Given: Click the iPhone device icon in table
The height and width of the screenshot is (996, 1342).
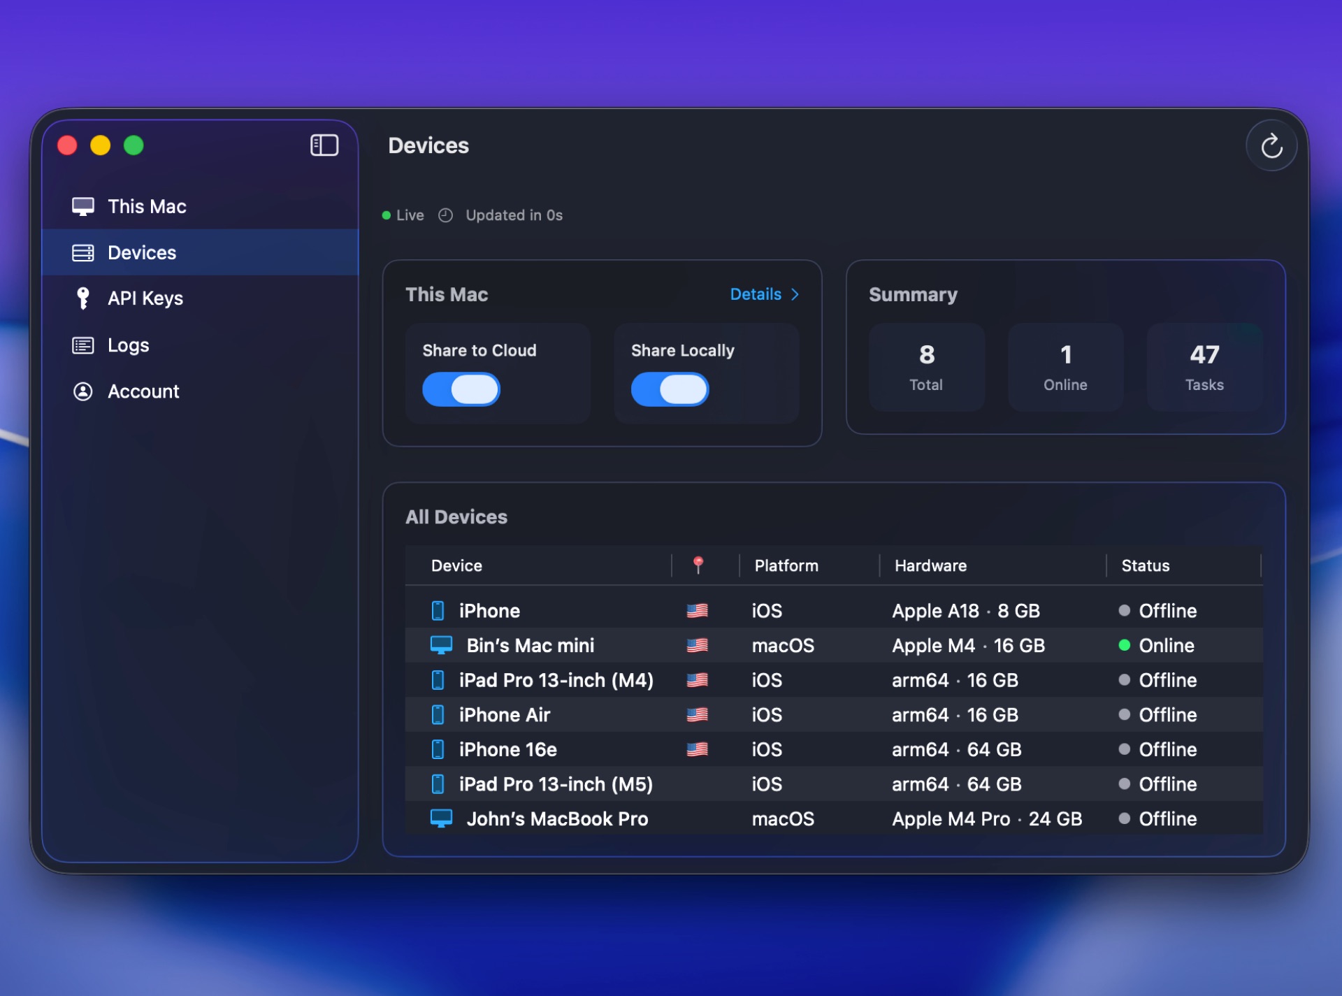Looking at the screenshot, I should pyautogui.click(x=438, y=610).
